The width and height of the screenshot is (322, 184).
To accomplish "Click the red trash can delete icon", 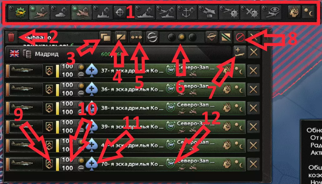I will coord(11,37).
